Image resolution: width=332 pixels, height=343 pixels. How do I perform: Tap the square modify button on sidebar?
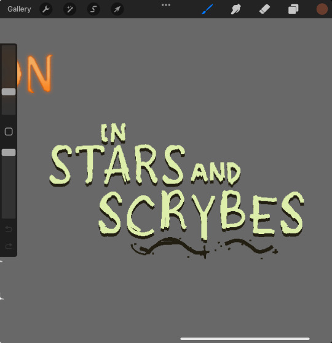pyautogui.click(x=9, y=132)
